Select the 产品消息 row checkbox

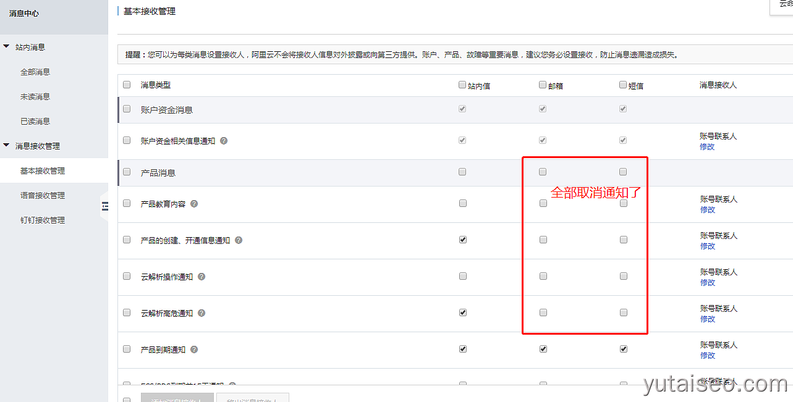[x=127, y=172]
